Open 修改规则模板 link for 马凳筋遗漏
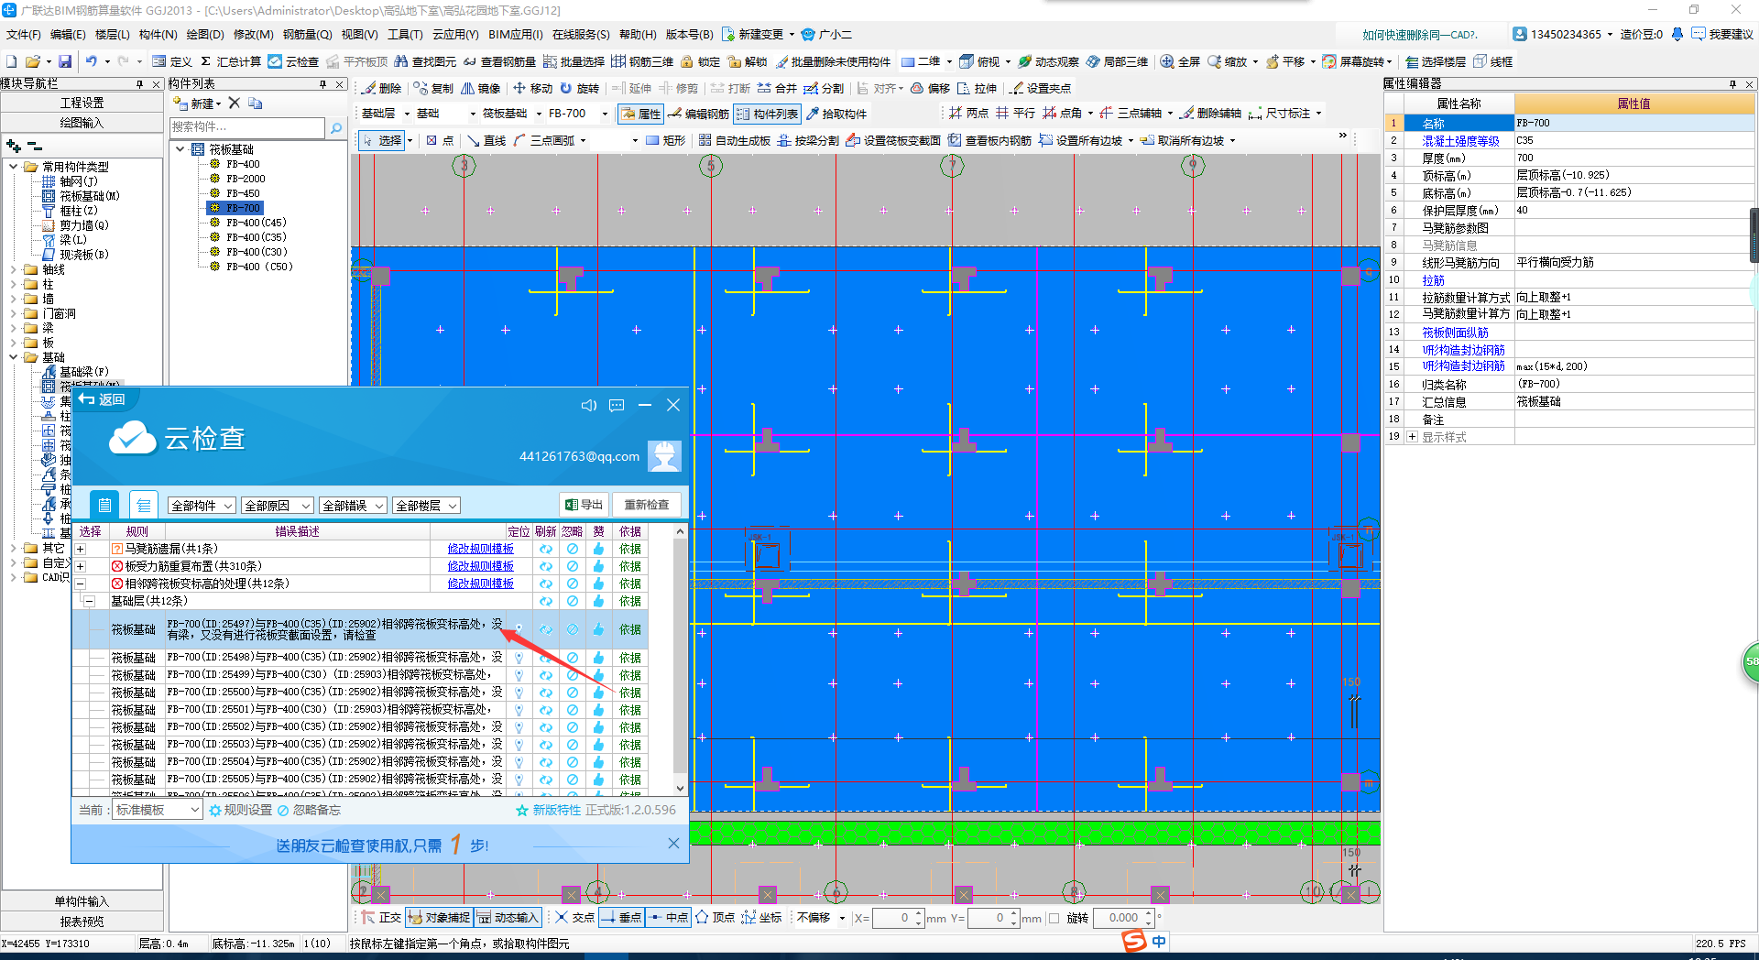This screenshot has height=960, width=1759. pos(480,549)
